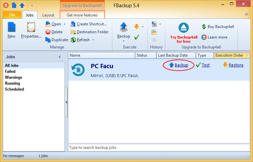This screenshot has width=253, height=162.
Task: Select Failed jobs filter
Action: point(34,71)
